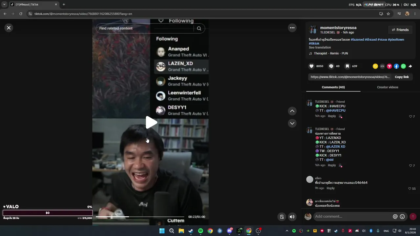The image size is (420, 236).
Task: Click the Friends button
Action: (400, 30)
